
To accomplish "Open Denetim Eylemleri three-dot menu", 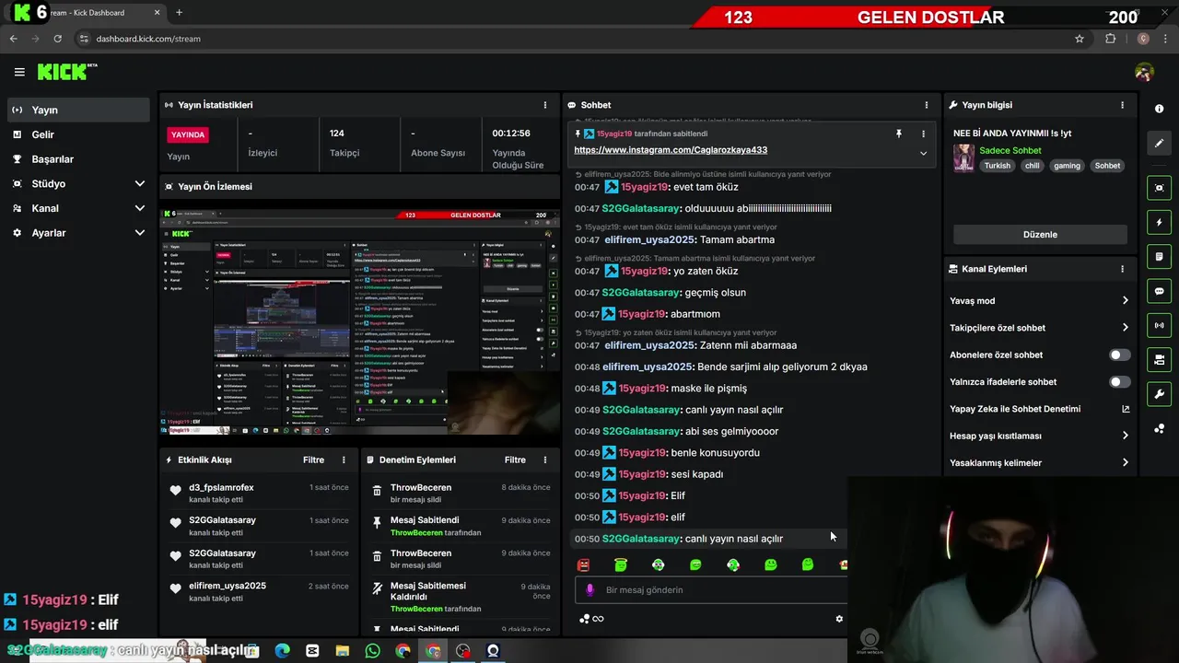I will [x=545, y=459].
